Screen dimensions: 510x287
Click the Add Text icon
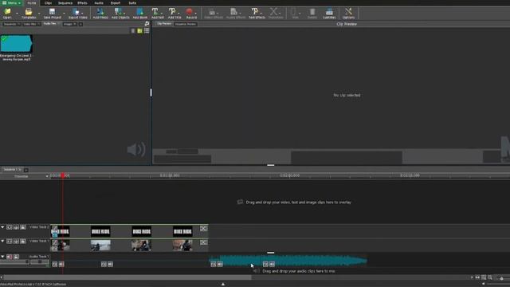(x=155, y=12)
